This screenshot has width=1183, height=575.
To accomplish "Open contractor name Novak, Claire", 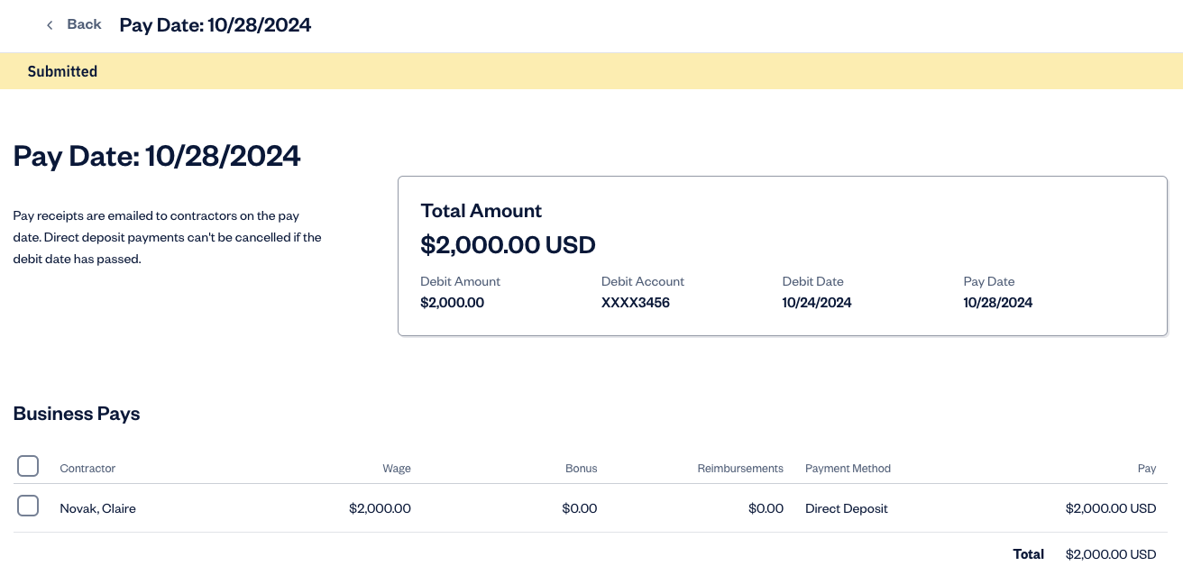I will pyautogui.click(x=97, y=508).
